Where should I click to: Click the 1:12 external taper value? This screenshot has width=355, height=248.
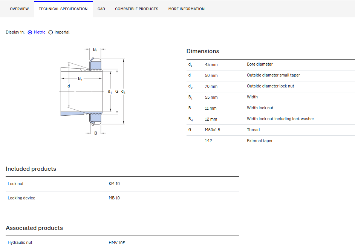pyautogui.click(x=208, y=141)
